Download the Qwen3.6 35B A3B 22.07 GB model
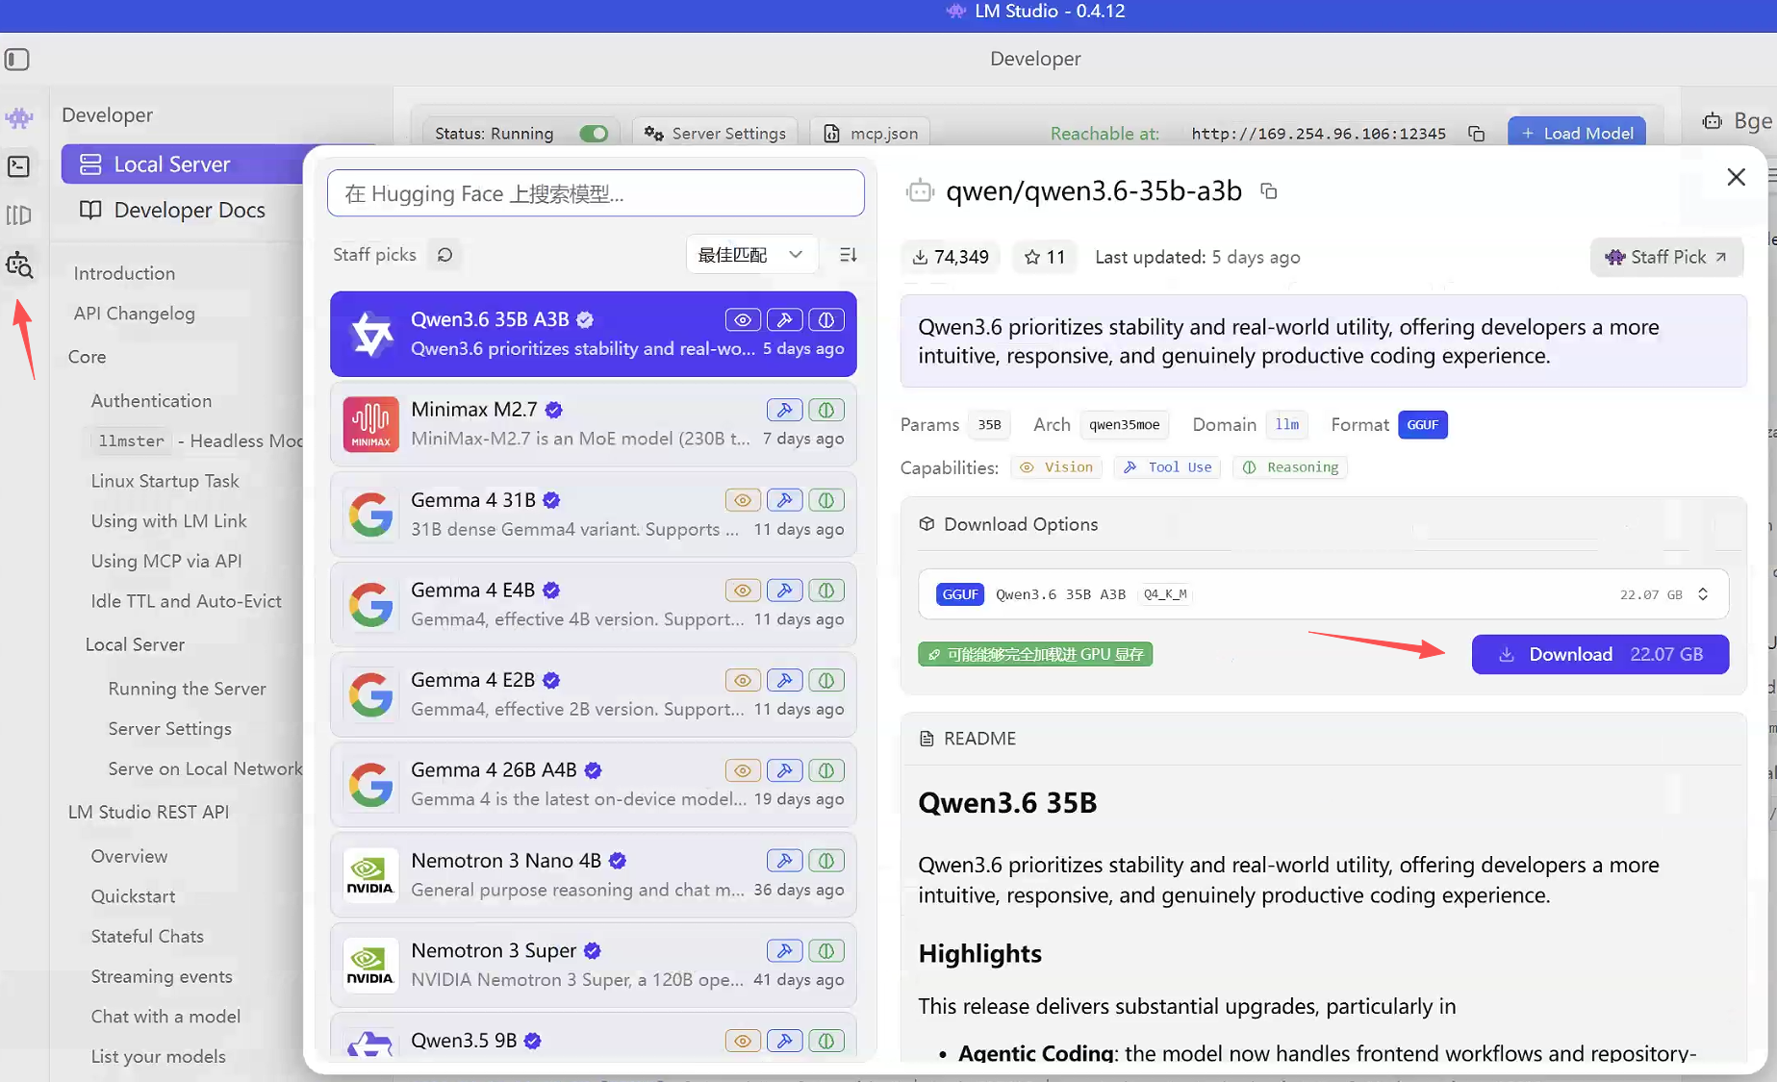The height and width of the screenshot is (1082, 1777). pos(1600,654)
